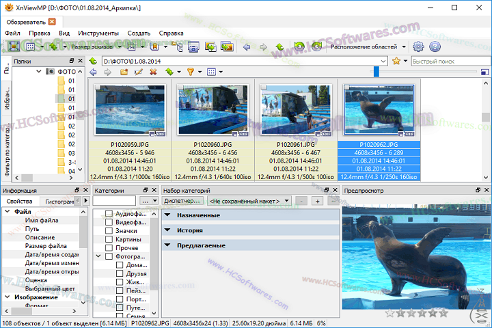
Task: Click the green sort icon in browser toolbar
Action: [x=169, y=72]
